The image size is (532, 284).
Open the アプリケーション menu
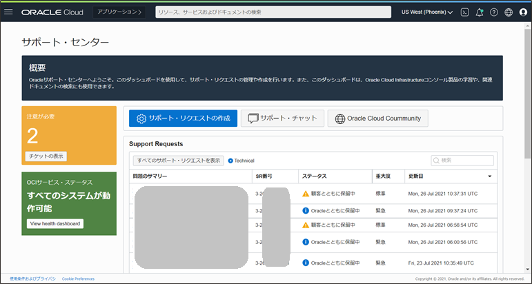click(119, 12)
